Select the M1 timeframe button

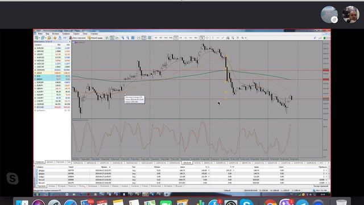(x=156, y=38)
